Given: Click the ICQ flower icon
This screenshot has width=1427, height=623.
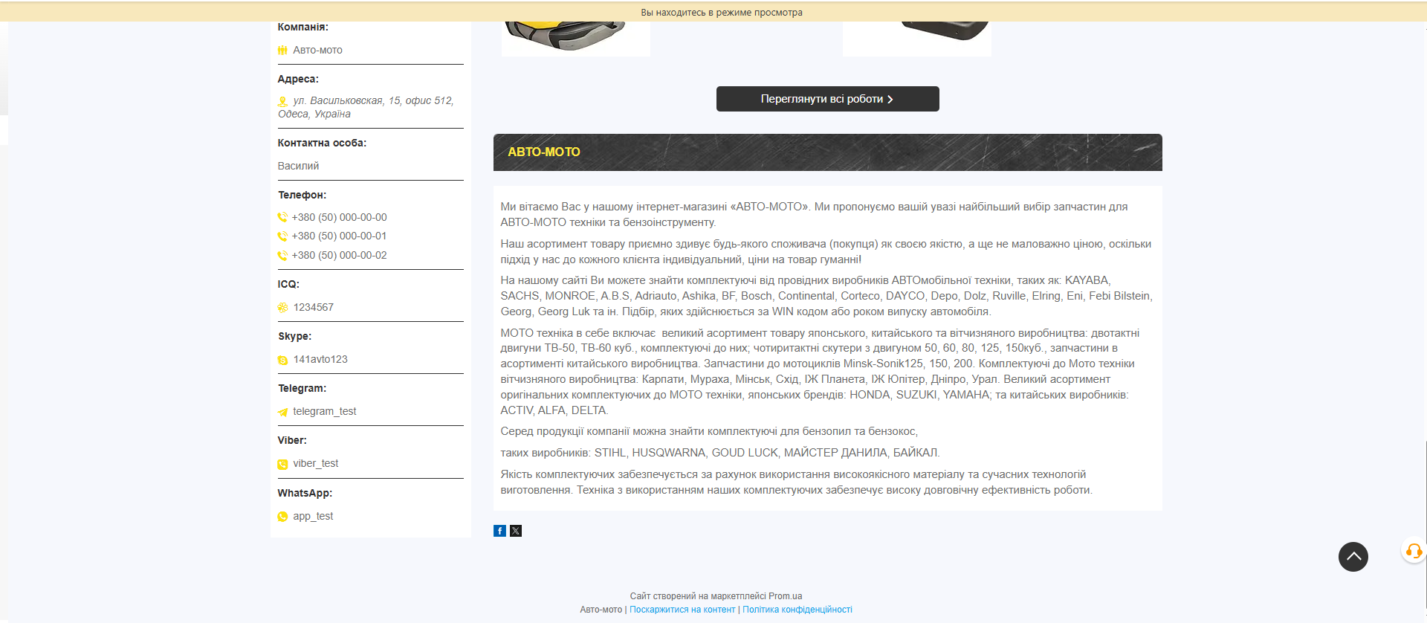Looking at the screenshot, I should click(x=282, y=308).
